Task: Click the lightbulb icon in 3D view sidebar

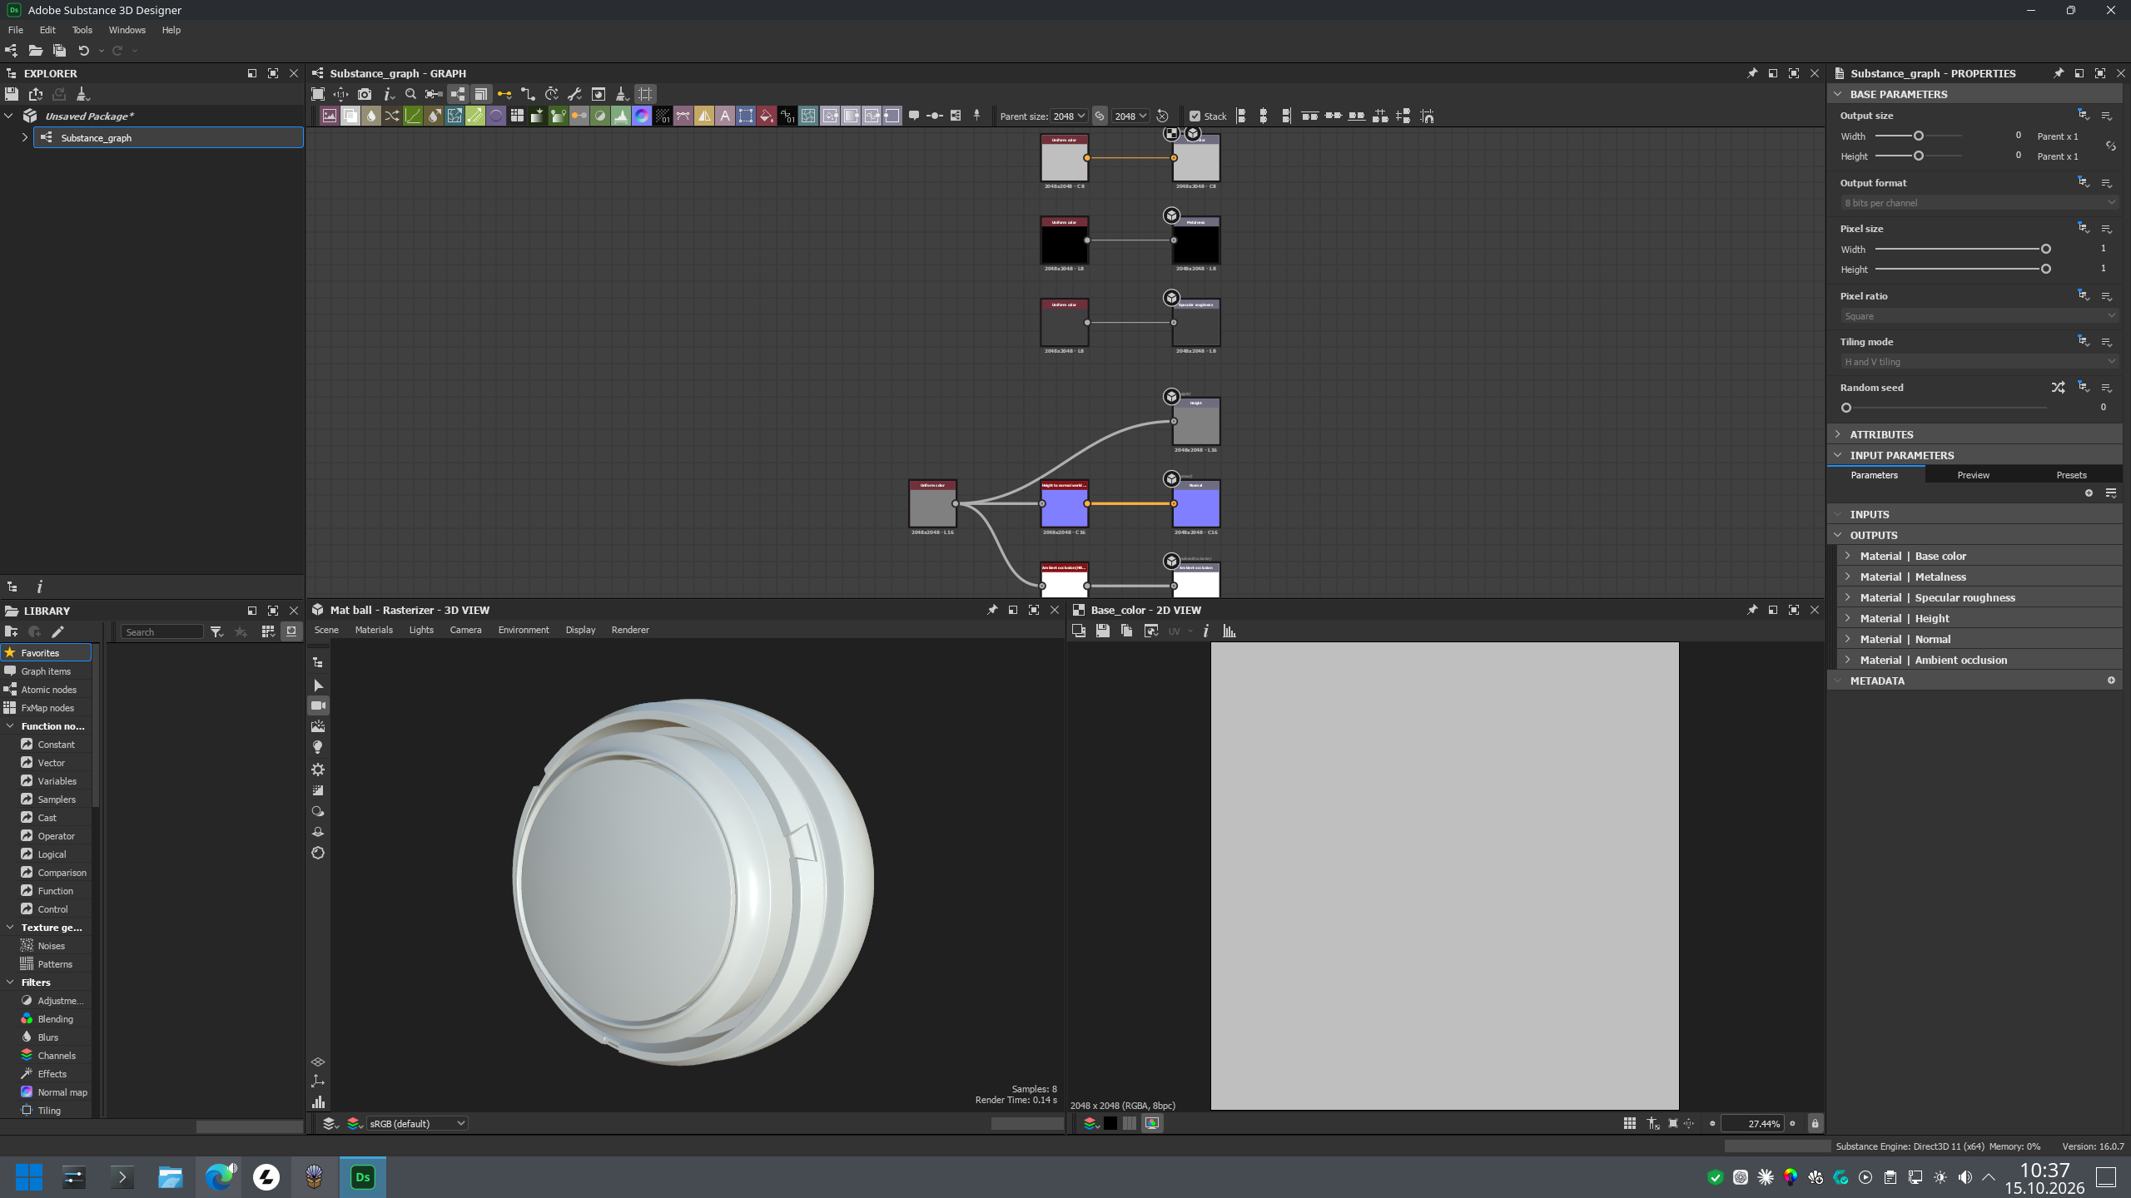Action: (318, 747)
